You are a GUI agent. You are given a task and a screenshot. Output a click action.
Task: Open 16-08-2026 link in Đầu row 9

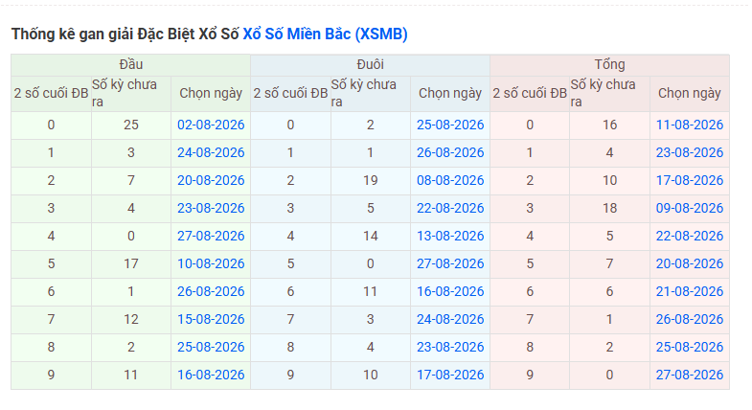(211, 375)
